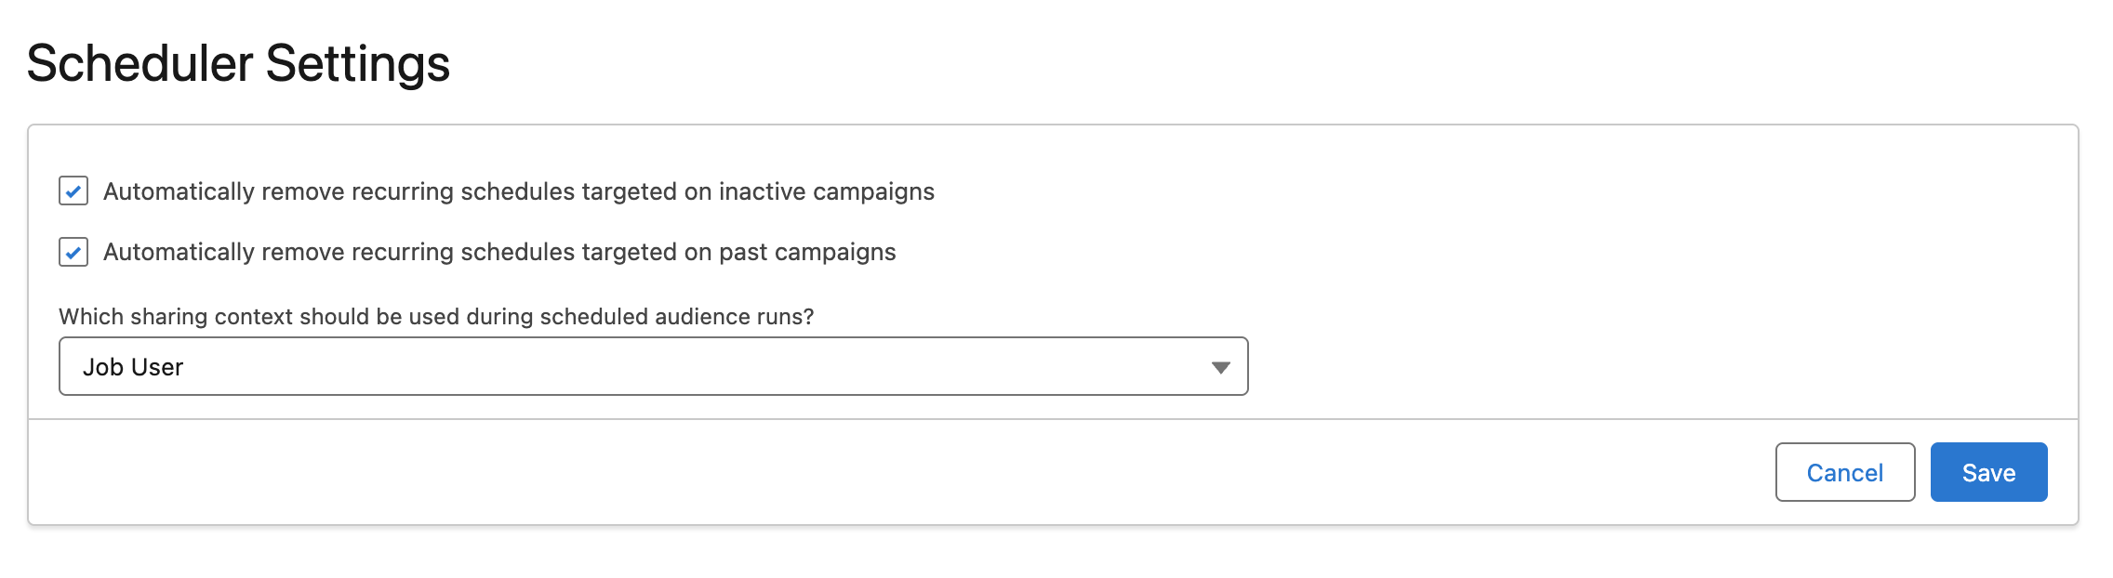Click the 'Which sharing context' question label
This screenshot has width=2113, height=578.
tap(436, 317)
